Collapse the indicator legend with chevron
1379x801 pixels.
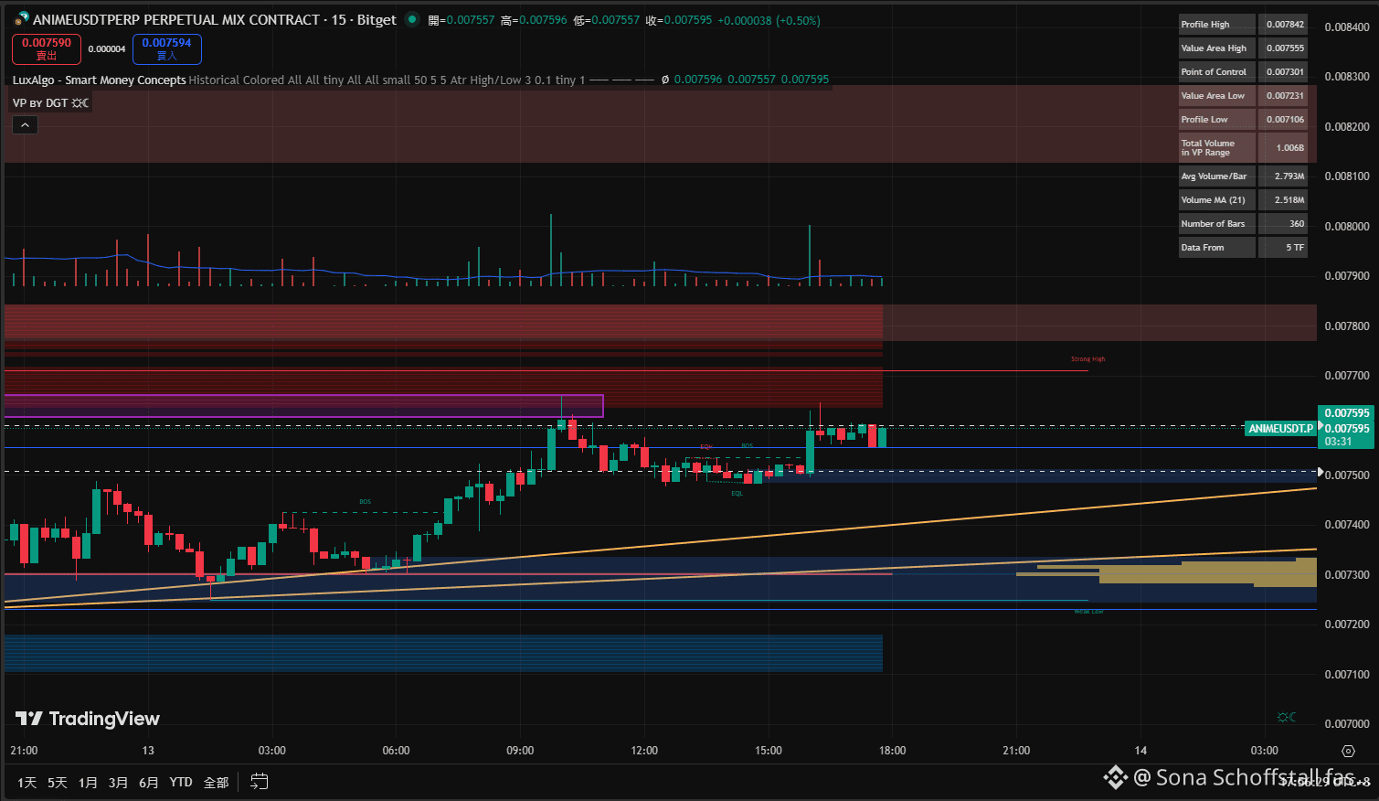25,125
